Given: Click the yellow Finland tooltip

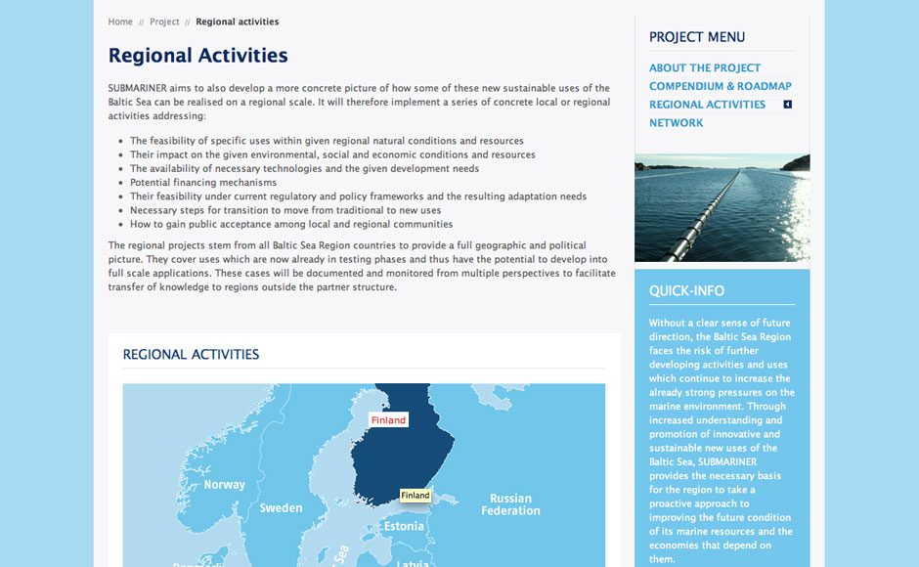Looking at the screenshot, I should click(x=416, y=496).
